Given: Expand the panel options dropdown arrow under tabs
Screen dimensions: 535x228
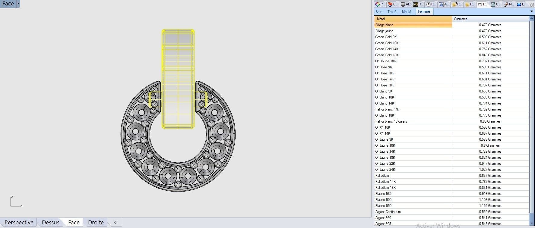Looking at the screenshot, I should click(532, 11).
